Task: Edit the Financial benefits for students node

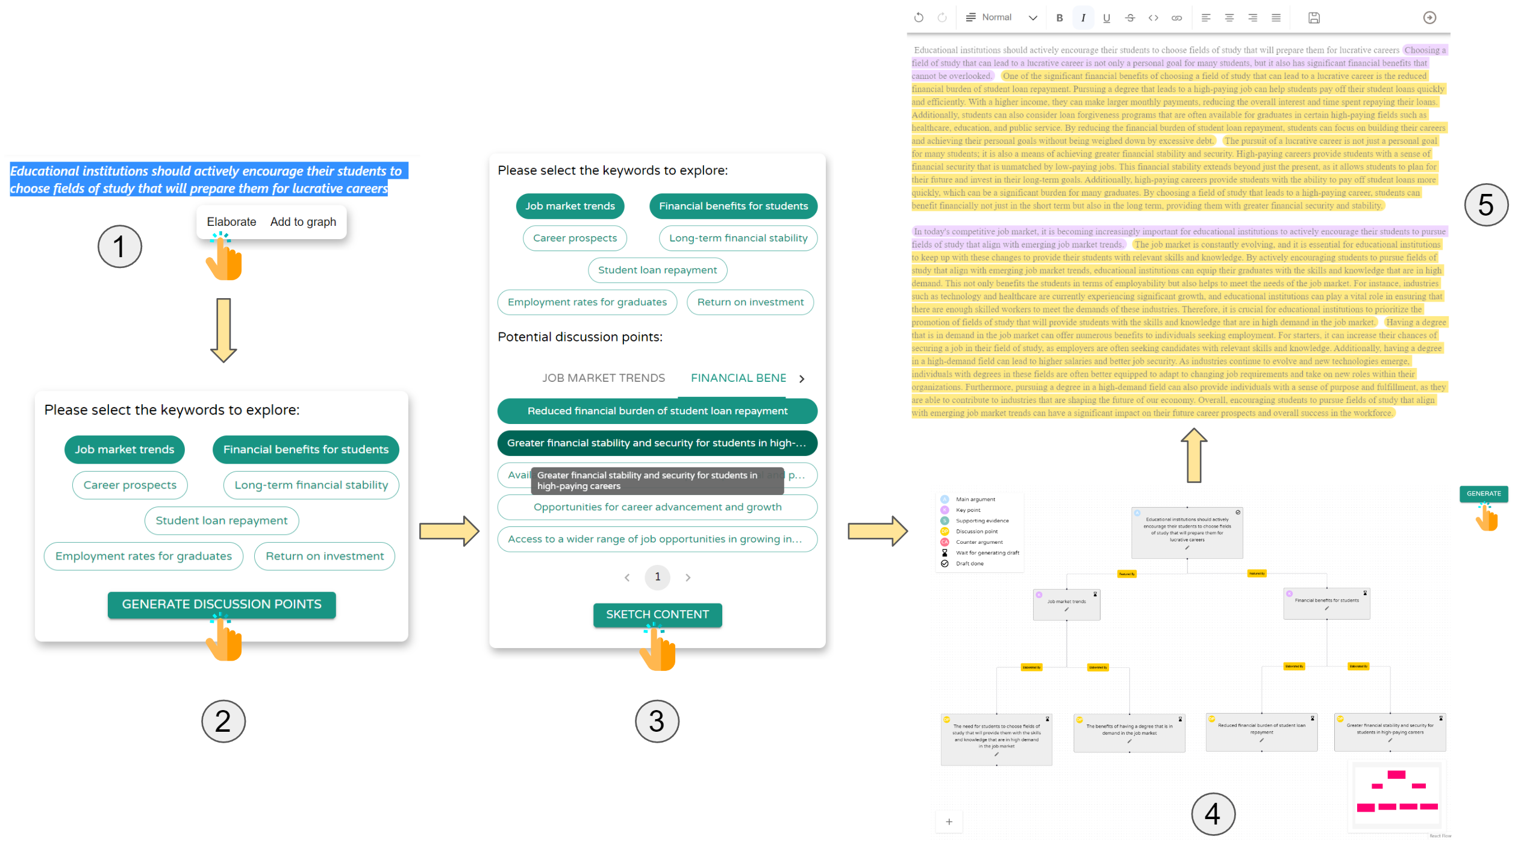Action: click(x=1326, y=608)
